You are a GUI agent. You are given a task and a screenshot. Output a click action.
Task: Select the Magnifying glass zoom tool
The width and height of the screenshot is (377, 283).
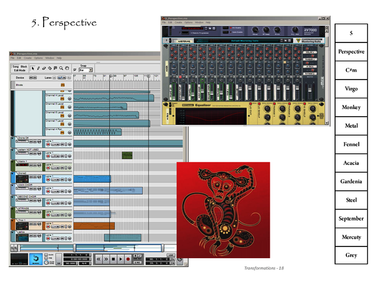pyautogui.click(x=61, y=68)
